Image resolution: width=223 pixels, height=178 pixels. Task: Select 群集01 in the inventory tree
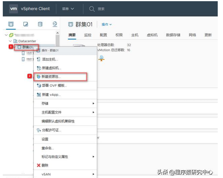tap(27, 47)
